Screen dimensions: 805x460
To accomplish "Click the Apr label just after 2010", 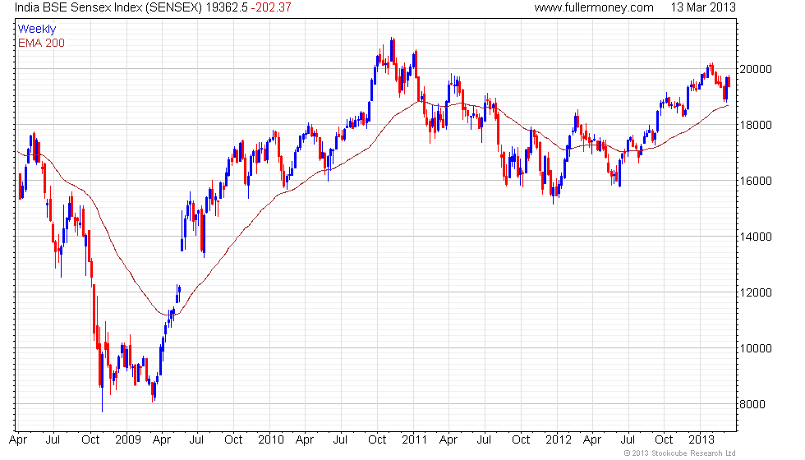I will pyautogui.click(x=305, y=440).
